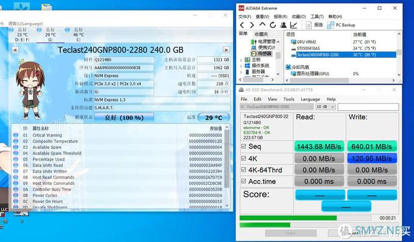Open 语言(Language) menu in CrystalDiskInfo

(26, 24)
